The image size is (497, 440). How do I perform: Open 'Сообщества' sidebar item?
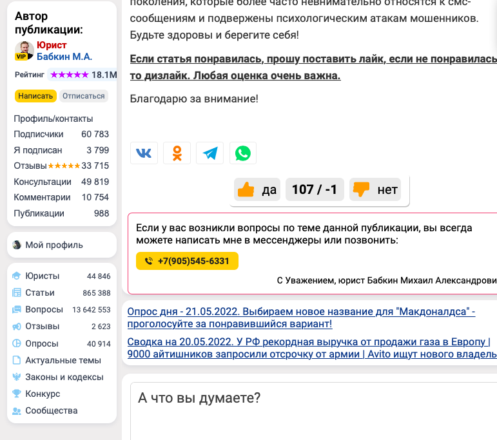(52, 410)
